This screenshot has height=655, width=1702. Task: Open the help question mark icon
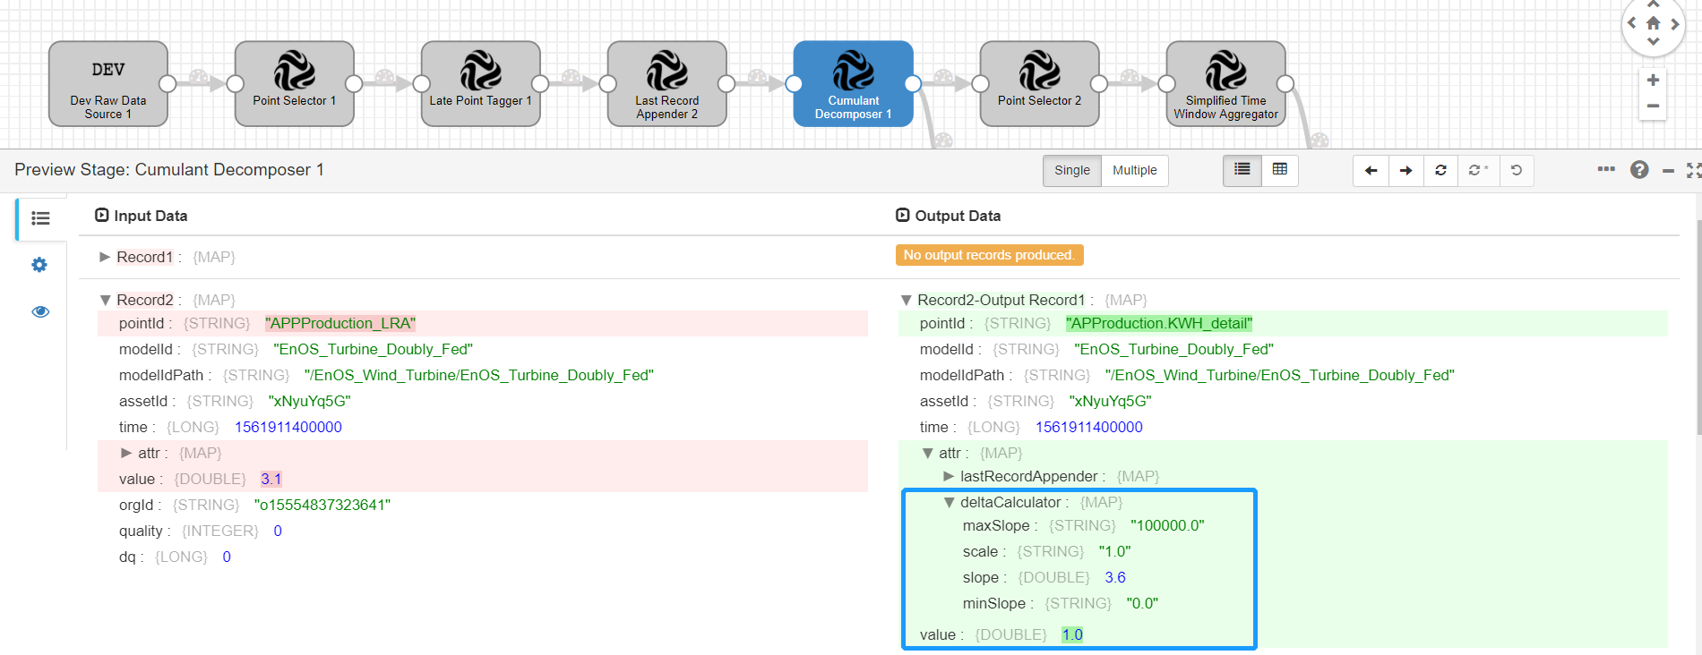point(1638,170)
